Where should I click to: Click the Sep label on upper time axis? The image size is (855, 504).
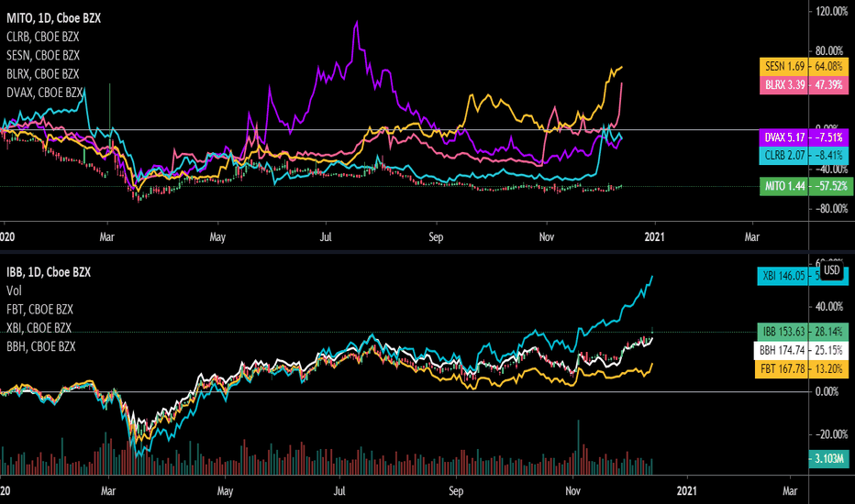[x=436, y=237]
